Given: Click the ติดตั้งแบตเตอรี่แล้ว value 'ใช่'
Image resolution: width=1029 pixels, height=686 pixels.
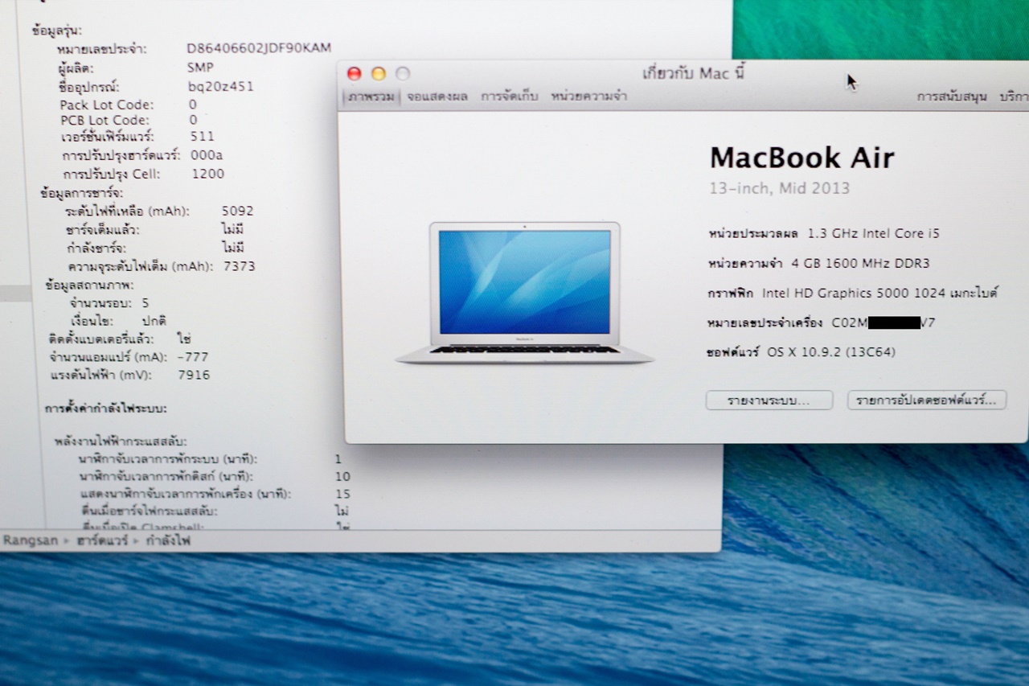Looking at the screenshot, I should click(186, 339).
